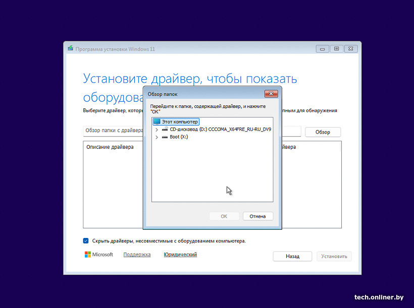
Task: Click the Назад button
Action: tap(292, 256)
